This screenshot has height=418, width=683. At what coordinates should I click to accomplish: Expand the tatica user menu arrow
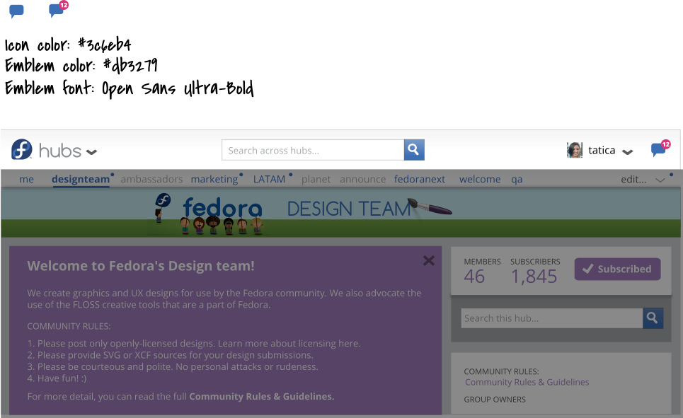click(627, 152)
